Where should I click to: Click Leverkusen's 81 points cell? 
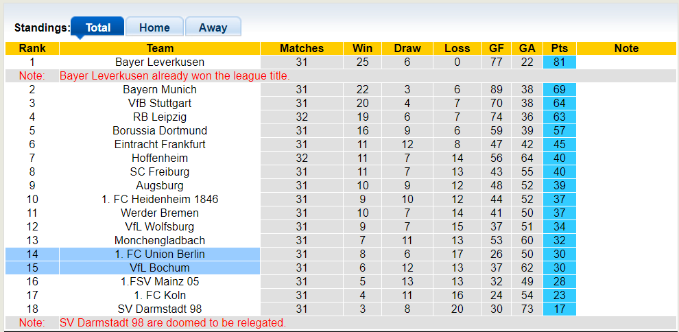(559, 62)
